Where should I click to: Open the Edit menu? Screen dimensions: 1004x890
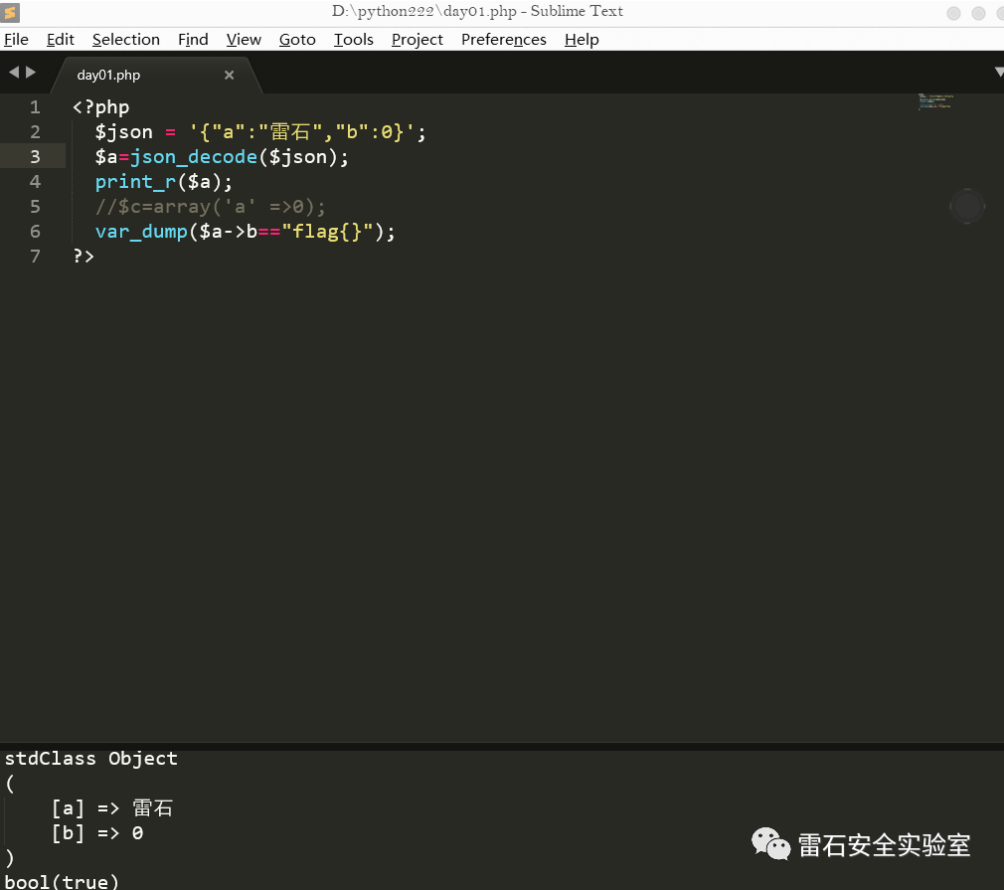click(x=61, y=40)
